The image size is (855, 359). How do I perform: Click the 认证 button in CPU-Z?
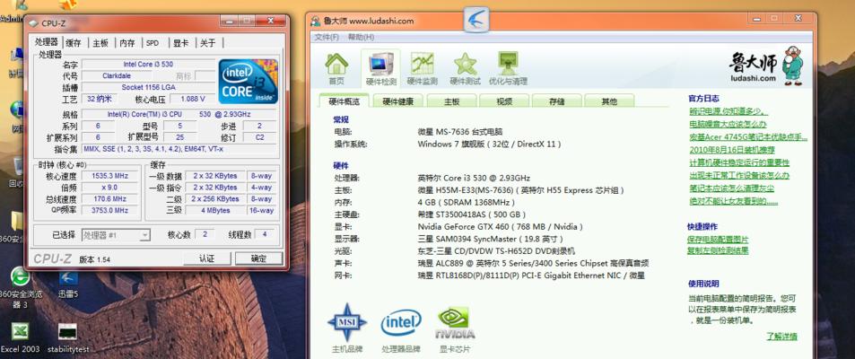click(206, 258)
